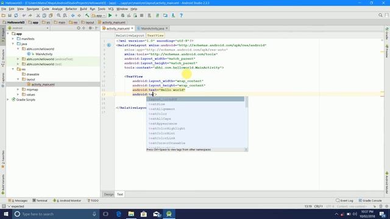
Task: Click the Hide Project panel icon
Action: [x=97, y=28]
